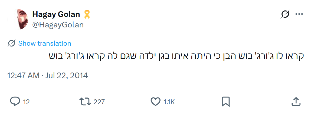Image resolution: width=314 pixels, height=119 pixels.
Task: Open the @HagayGolan handle link
Action: [58, 25]
